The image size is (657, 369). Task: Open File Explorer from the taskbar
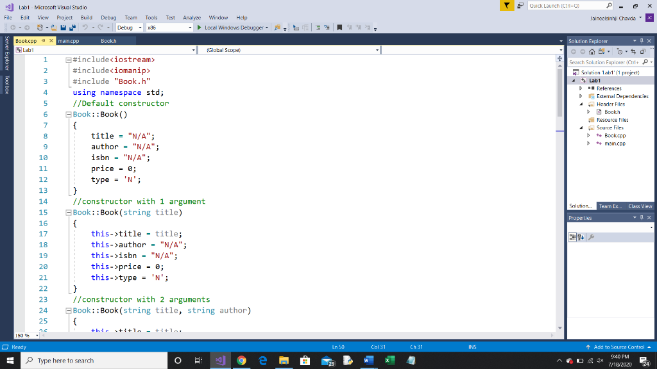(x=284, y=360)
